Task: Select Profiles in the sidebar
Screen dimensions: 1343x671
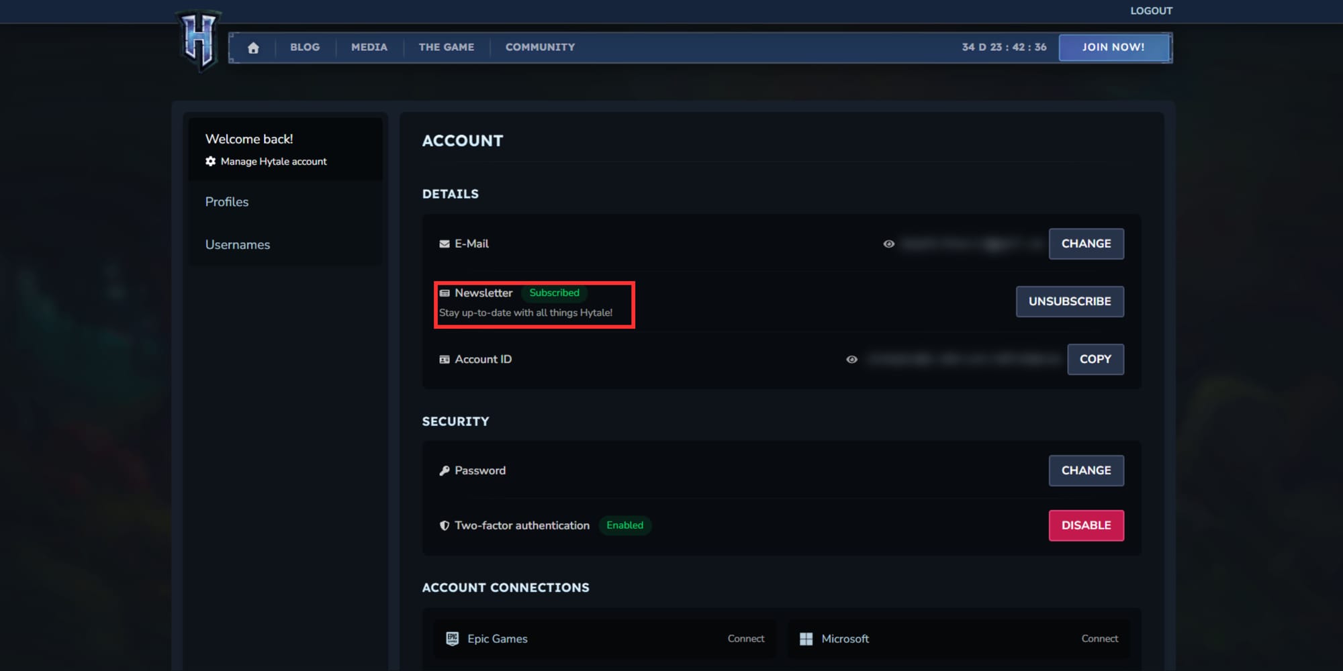Action: (x=227, y=202)
